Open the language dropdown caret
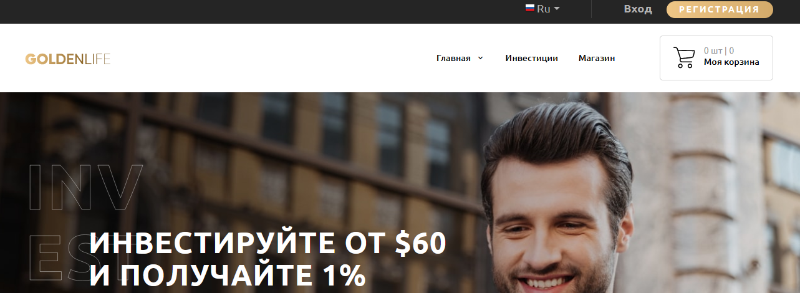Screen dimensions: 800x293 (x=557, y=9)
